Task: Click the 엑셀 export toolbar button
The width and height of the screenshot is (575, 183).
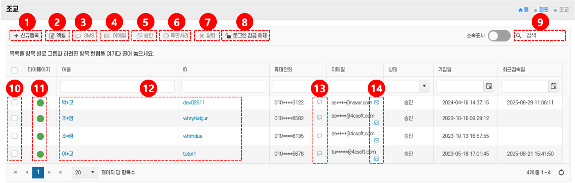Action: (x=58, y=36)
